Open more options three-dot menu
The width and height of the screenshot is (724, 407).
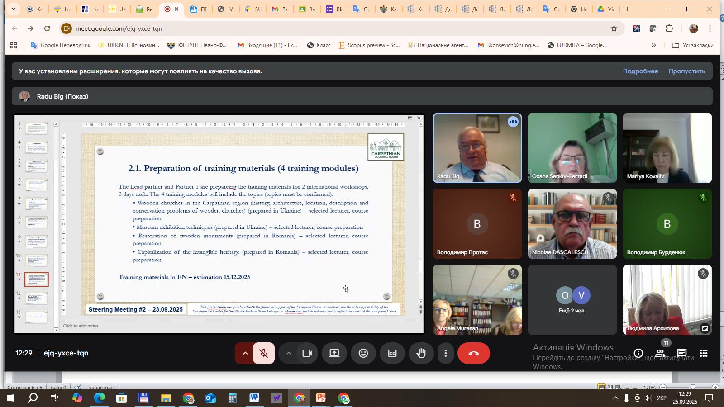point(446,353)
